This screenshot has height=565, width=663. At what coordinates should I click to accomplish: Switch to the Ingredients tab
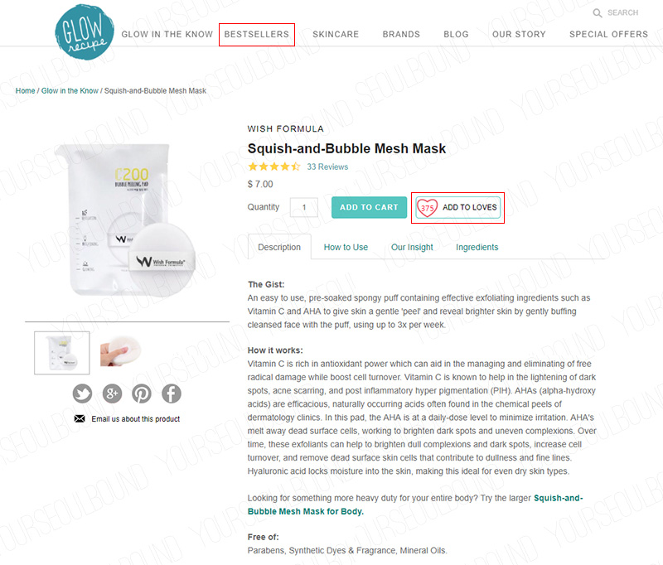click(x=477, y=247)
